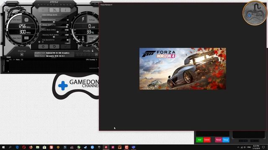Open Afterburner settings with the gear button
The image size is (268, 150).
point(43,46)
